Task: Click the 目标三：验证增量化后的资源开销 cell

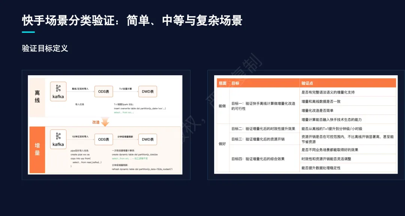Action: click(264, 139)
